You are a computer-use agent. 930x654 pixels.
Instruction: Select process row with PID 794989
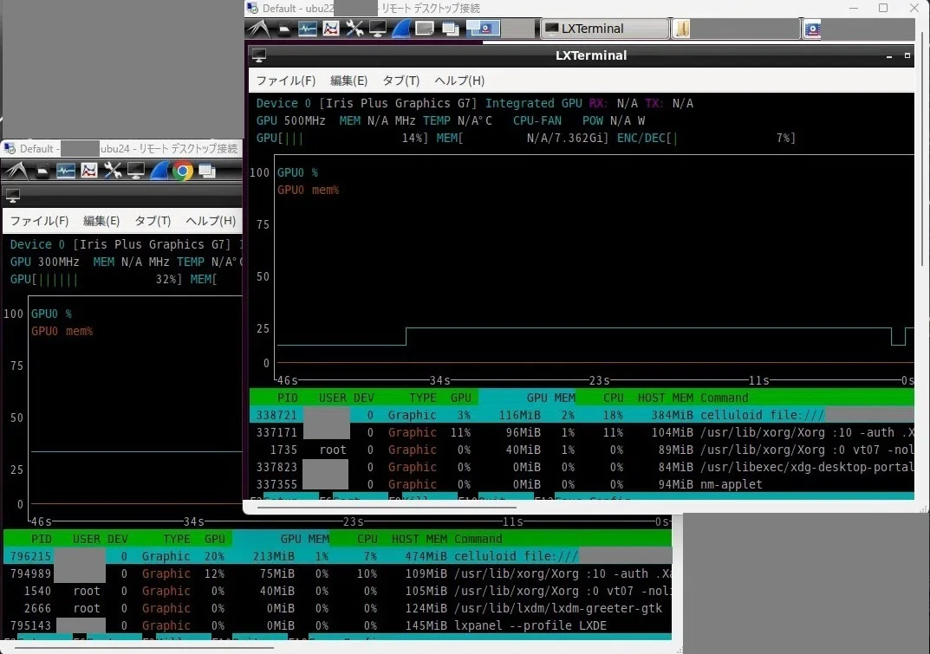(337, 573)
